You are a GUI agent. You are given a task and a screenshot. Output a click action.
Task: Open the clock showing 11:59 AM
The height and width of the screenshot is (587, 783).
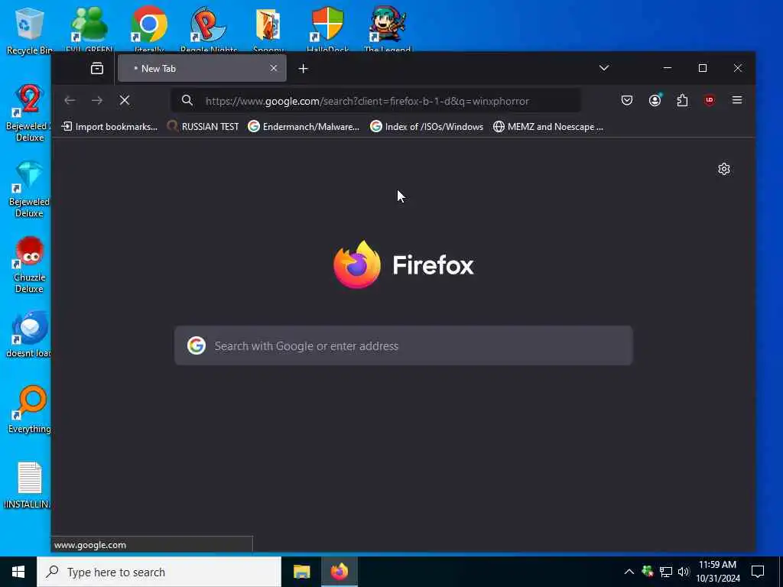pyautogui.click(x=717, y=572)
